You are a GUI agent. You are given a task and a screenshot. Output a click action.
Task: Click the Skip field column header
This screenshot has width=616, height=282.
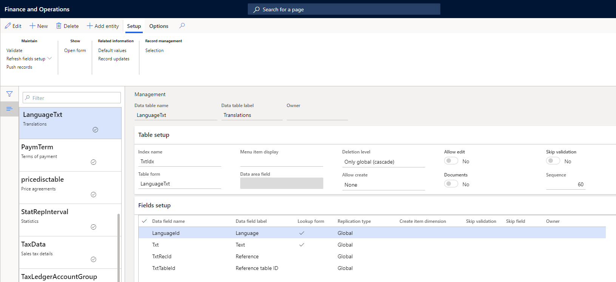516,221
